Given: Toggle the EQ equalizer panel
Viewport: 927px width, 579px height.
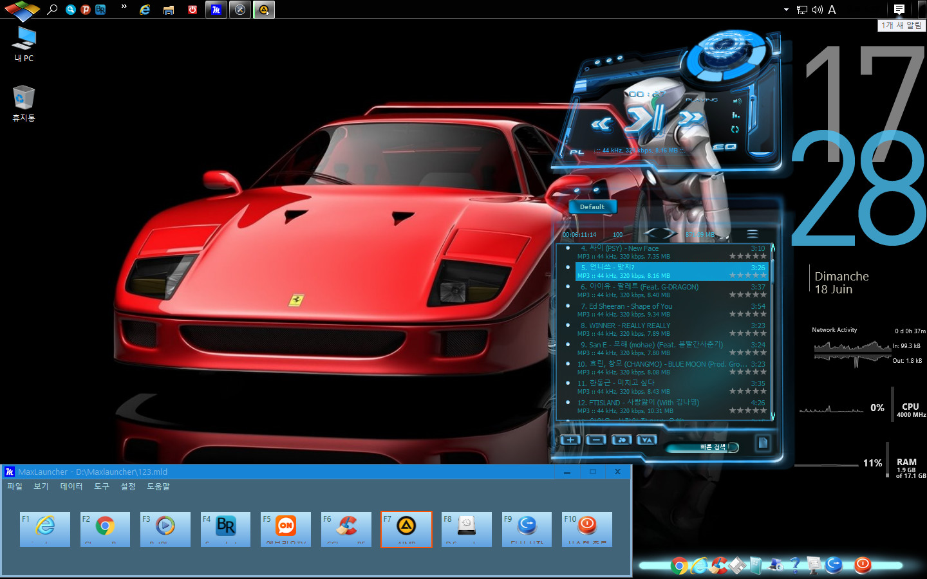Looking at the screenshot, I should pos(724,147).
